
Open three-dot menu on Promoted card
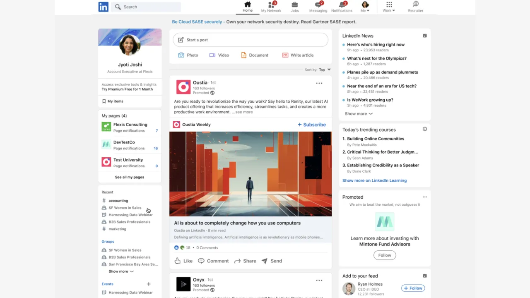point(425,197)
